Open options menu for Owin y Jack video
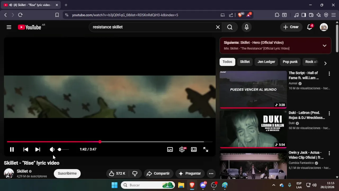The width and height of the screenshot is (339, 191). (329, 153)
